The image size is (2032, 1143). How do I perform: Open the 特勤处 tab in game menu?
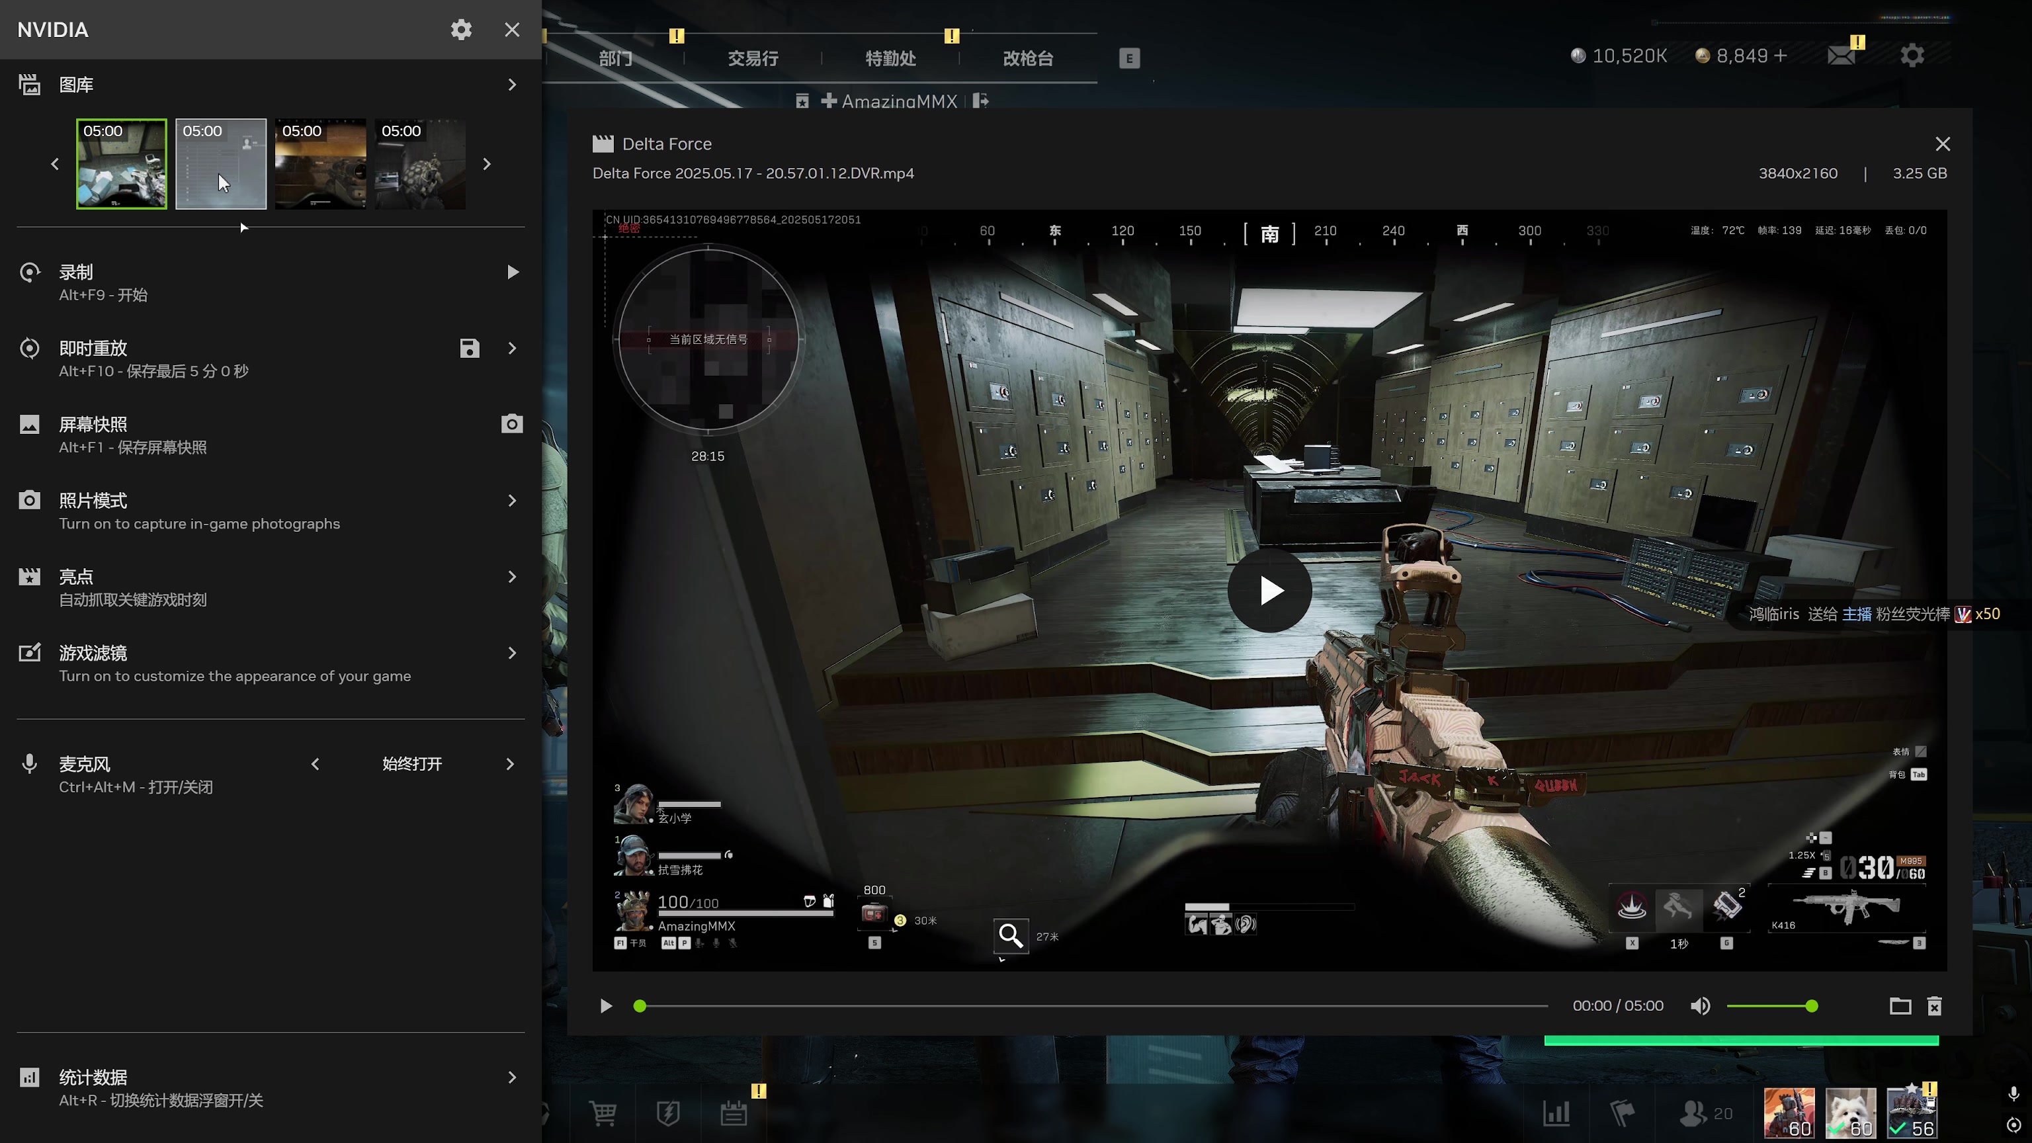click(x=890, y=58)
